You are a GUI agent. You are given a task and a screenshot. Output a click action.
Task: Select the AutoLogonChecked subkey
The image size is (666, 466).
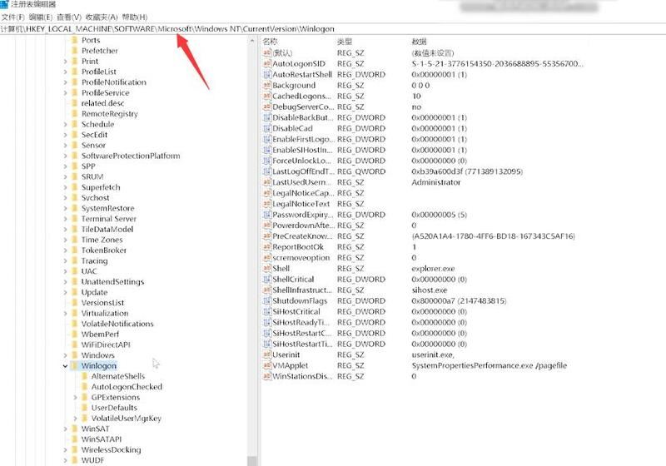(x=126, y=387)
